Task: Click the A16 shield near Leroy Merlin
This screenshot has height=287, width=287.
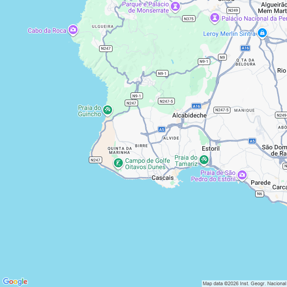Action: tap(245, 48)
